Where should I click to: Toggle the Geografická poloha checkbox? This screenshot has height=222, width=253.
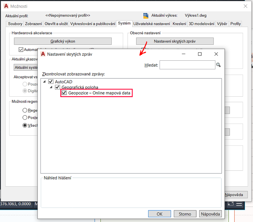[x=57, y=87]
